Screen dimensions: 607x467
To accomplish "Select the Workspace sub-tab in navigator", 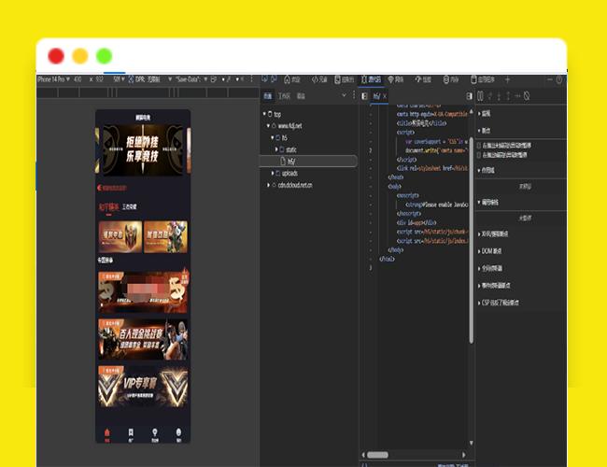I will tap(284, 96).
